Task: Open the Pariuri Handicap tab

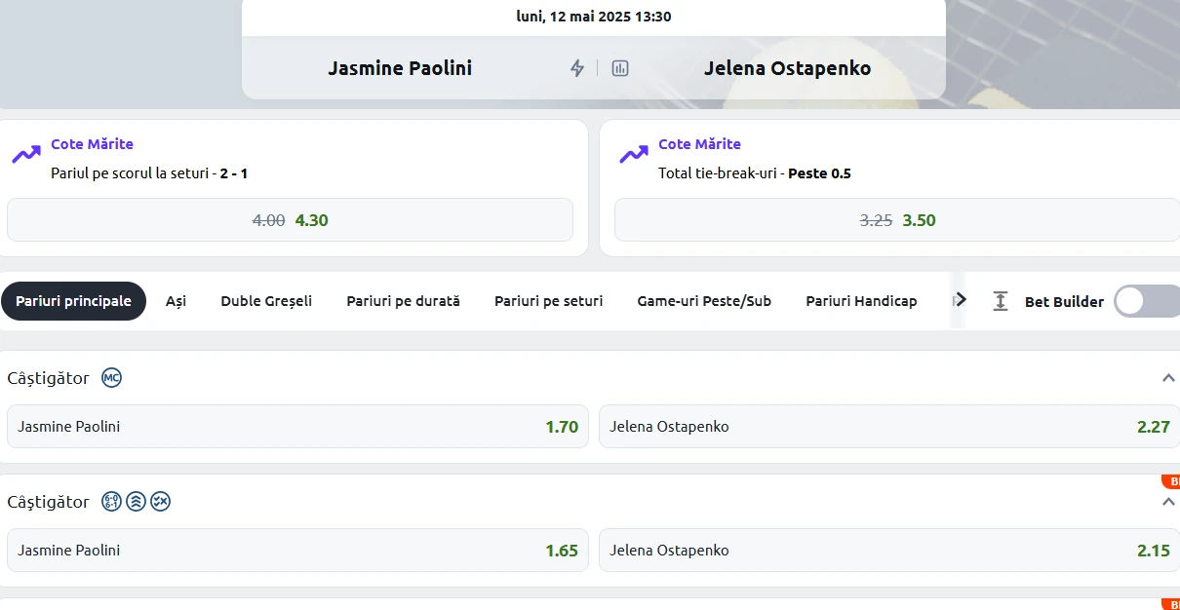Action: pyautogui.click(x=861, y=301)
